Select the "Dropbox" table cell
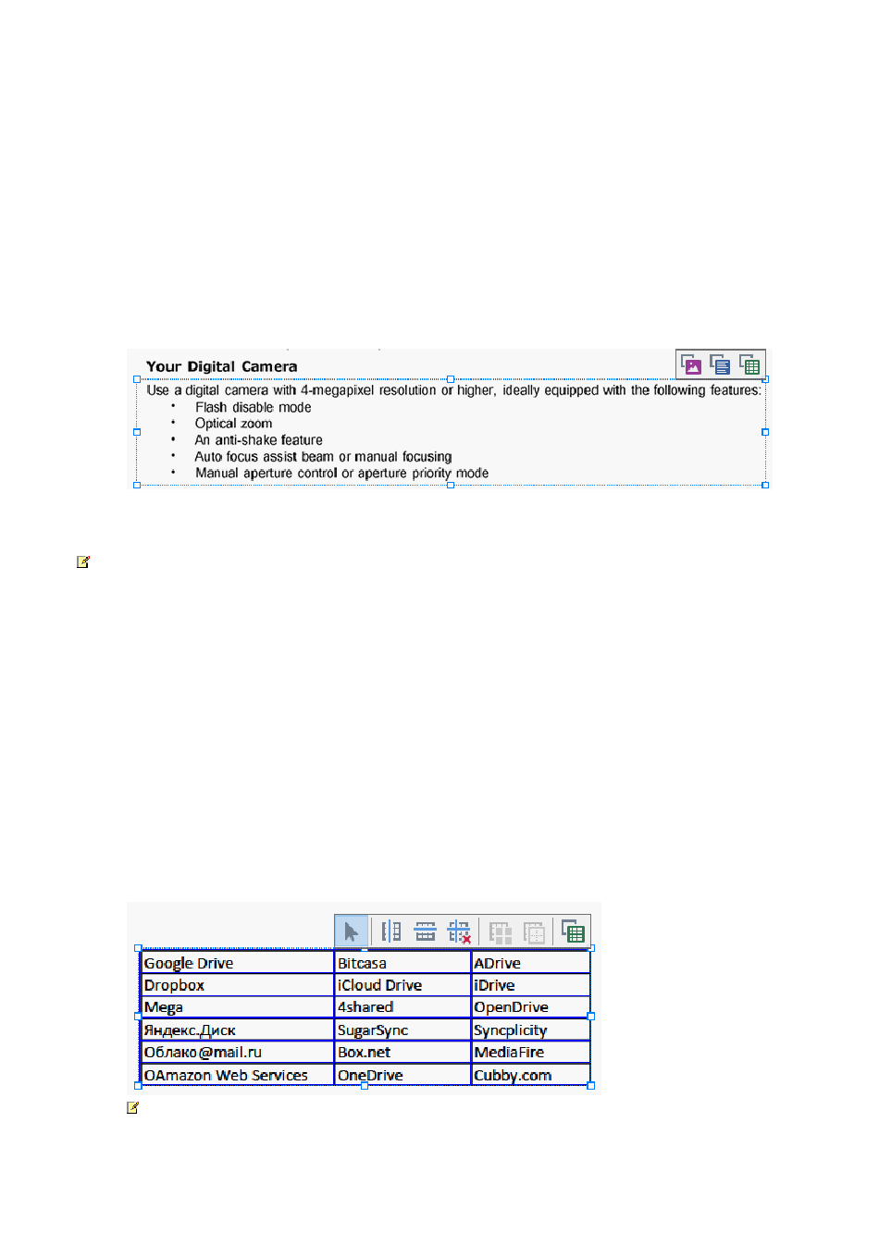The width and height of the screenshot is (879, 1258). pos(237,985)
